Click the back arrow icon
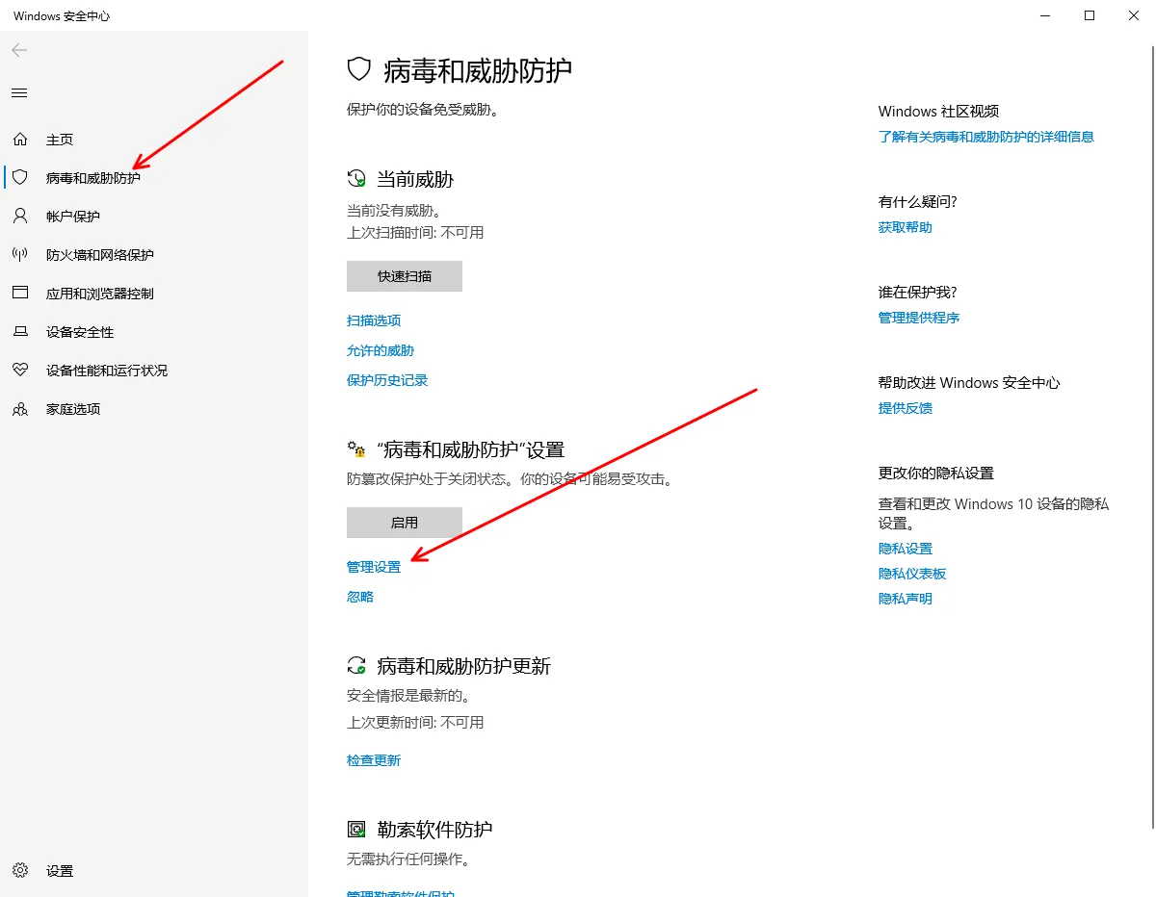The height and width of the screenshot is (897, 1156). (x=19, y=50)
